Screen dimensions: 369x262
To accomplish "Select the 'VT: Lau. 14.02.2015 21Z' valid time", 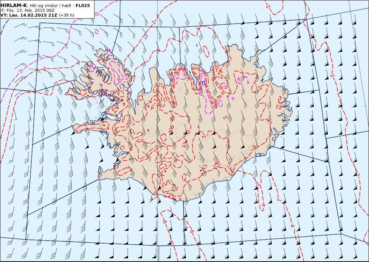I will pos(29,15).
